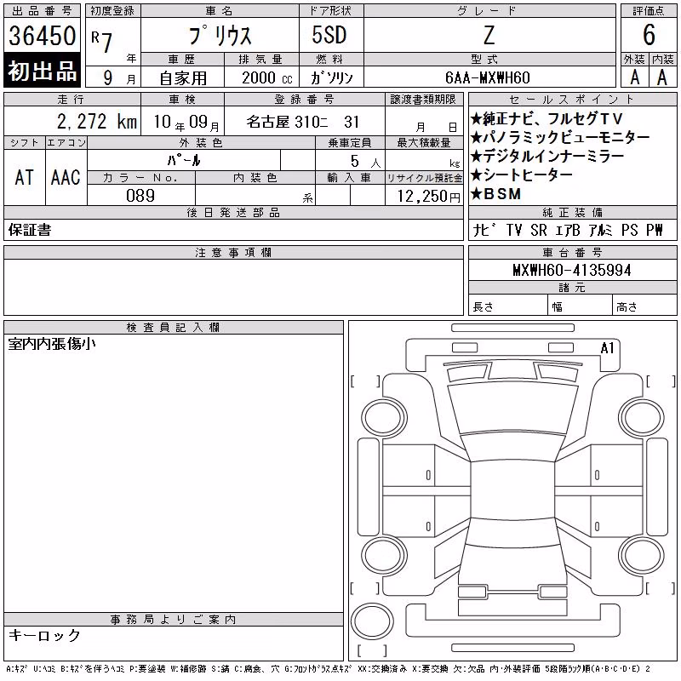Click the ★BSM sales point line
Viewport: 681px width, 681px height.
[x=496, y=194]
